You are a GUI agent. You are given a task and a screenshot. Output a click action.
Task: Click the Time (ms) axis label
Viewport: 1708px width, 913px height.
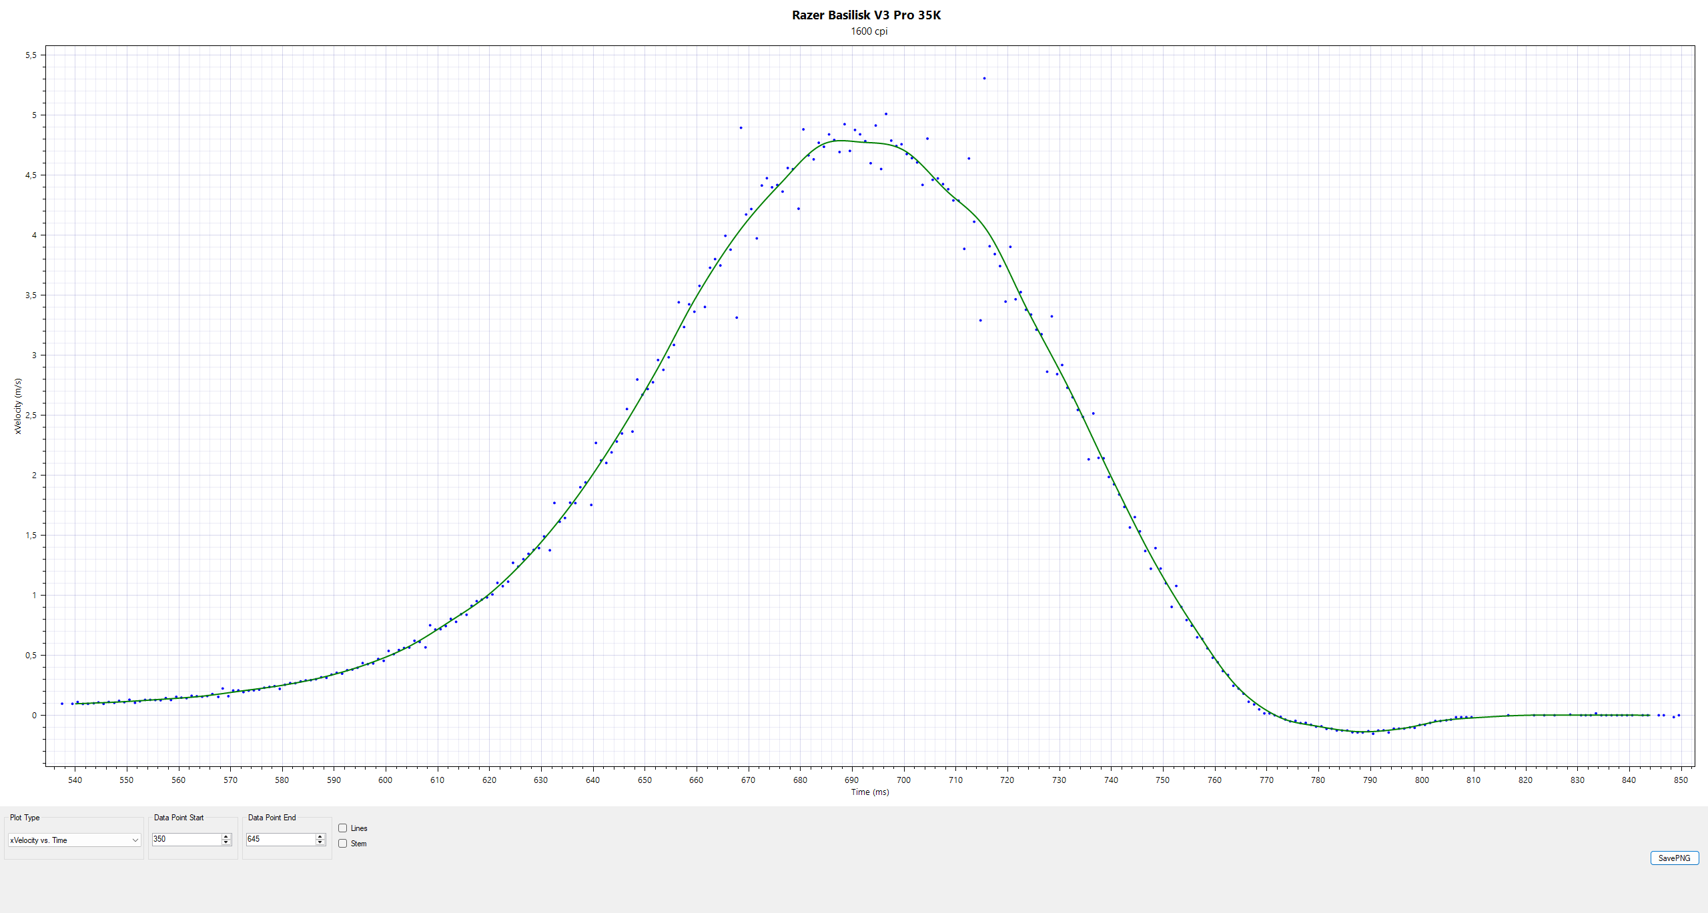[x=869, y=792]
